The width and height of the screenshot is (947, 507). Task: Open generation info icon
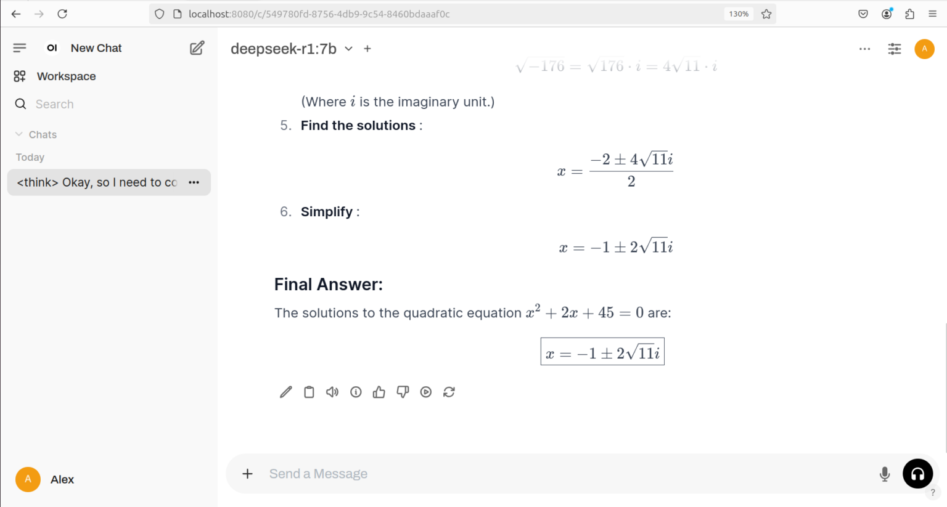click(356, 392)
